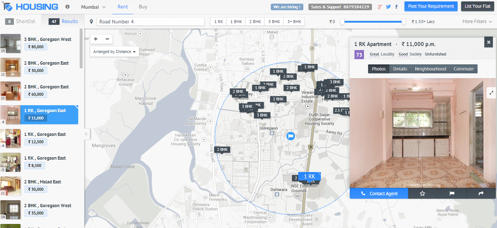Open 2 BHK Goregaon East ₹60,000 listing
Image resolution: width=497 pixels, height=228 pixels.
click(x=39, y=91)
